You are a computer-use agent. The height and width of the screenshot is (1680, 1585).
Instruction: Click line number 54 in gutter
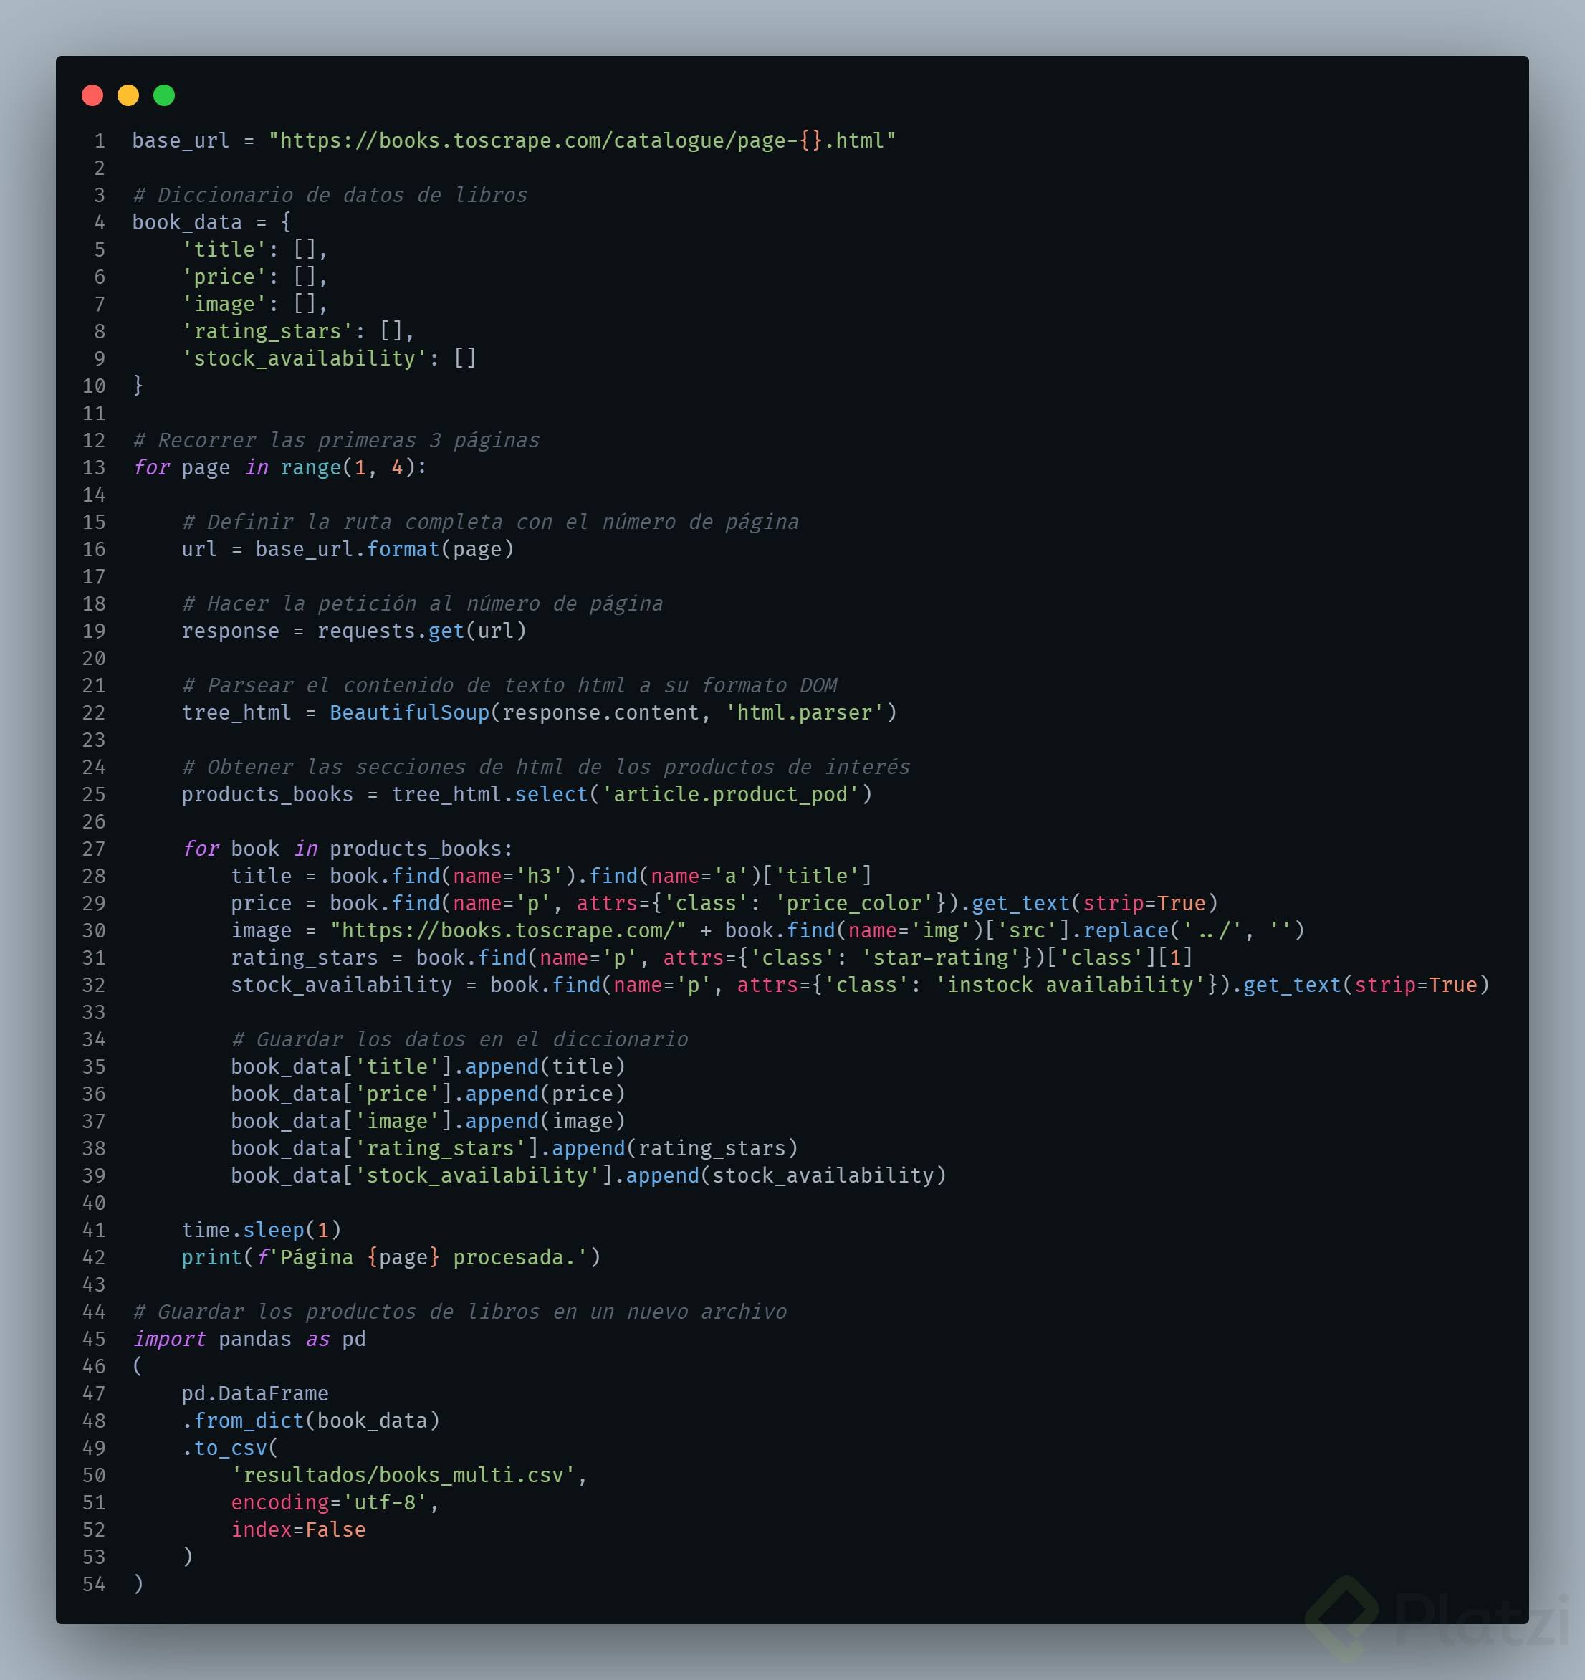pyautogui.click(x=95, y=1584)
